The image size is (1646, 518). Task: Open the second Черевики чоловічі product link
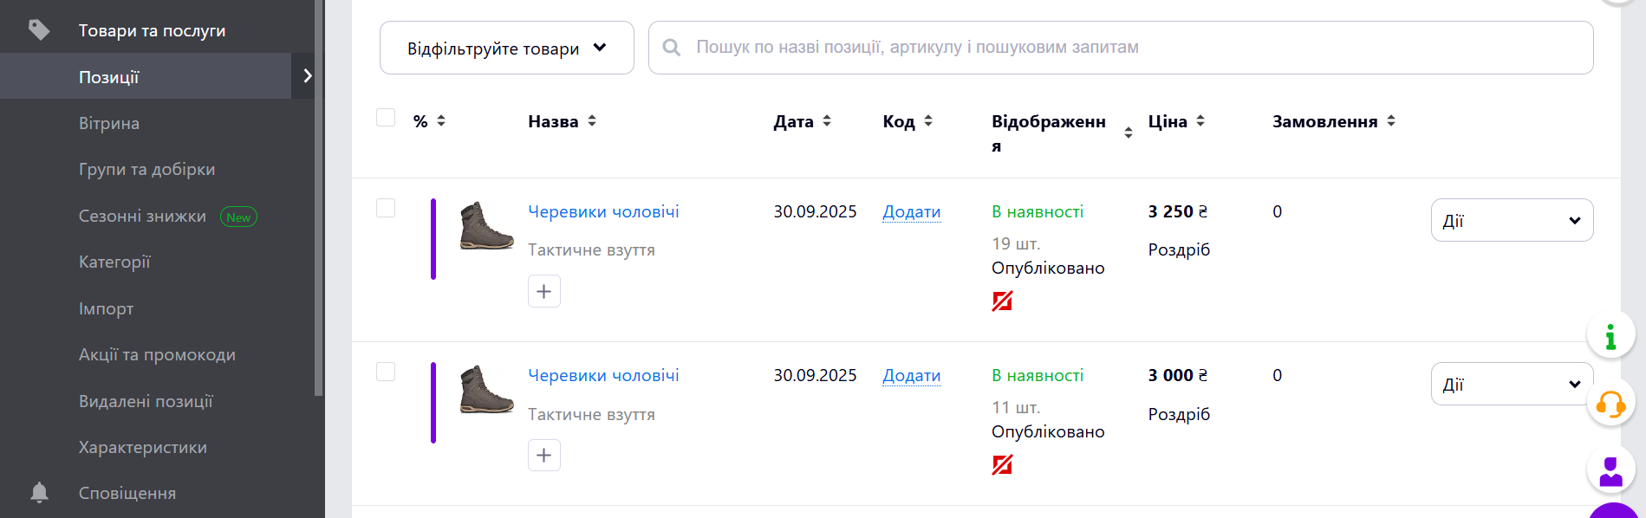603,375
